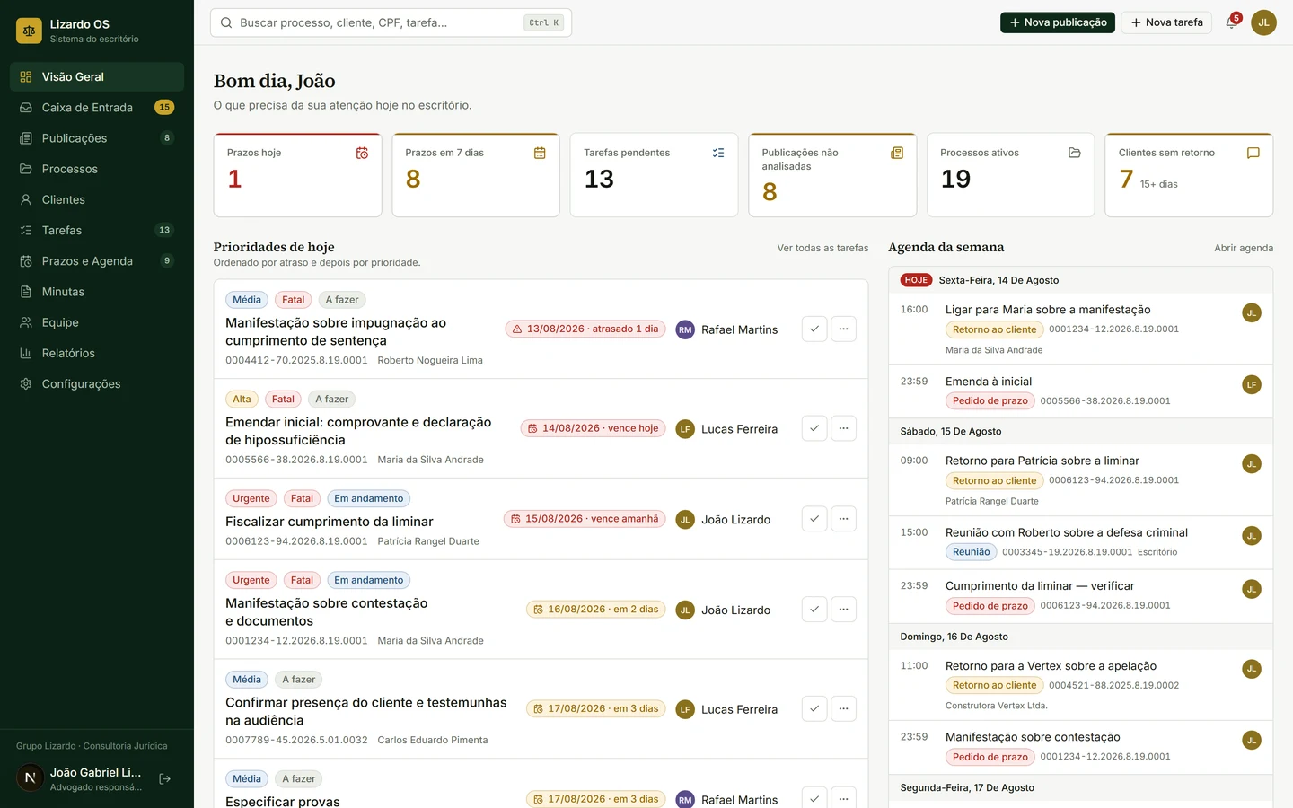This screenshot has height=808, width=1293.
Task: Click the 14/08/2026 vence hoje badge
Action: pyautogui.click(x=594, y=428)
